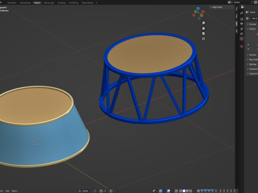Viewport: 258px width, 193px height.
Task: Open the Output properties tab icon
Action: (242, 24)
